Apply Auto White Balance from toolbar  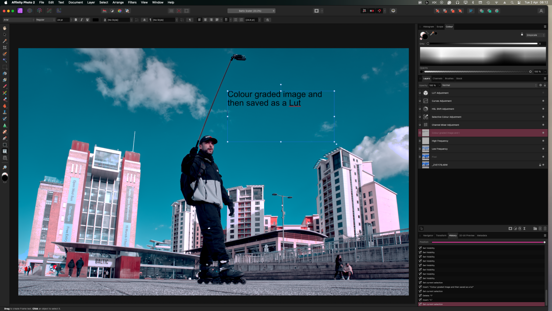tap(127, 11)
